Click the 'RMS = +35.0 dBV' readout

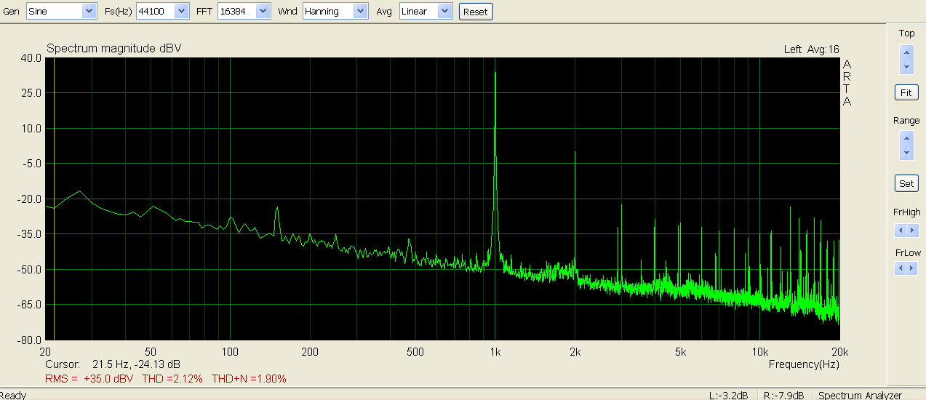coord(89,379)
